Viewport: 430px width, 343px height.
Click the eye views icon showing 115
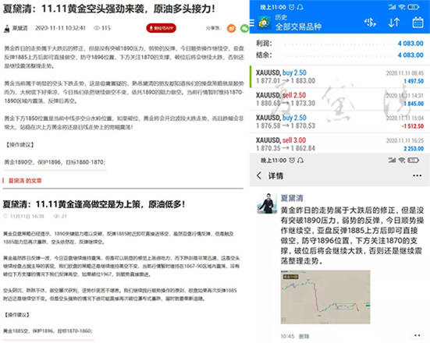tap(97, 28)
